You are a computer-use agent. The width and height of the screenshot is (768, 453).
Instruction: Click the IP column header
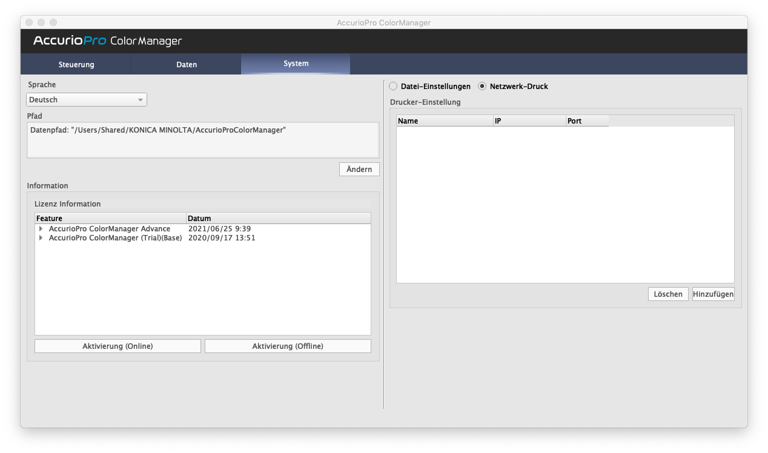pos(530,121)
